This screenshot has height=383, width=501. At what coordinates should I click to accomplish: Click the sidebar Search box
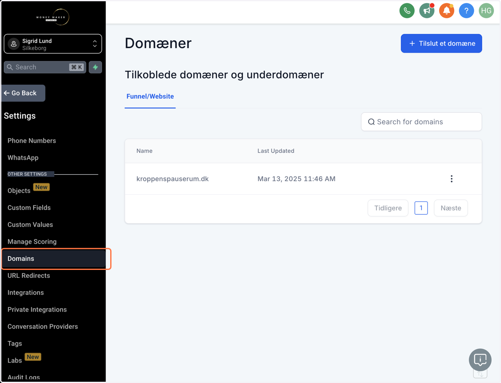pyautogui.click(x=45, y=67)
